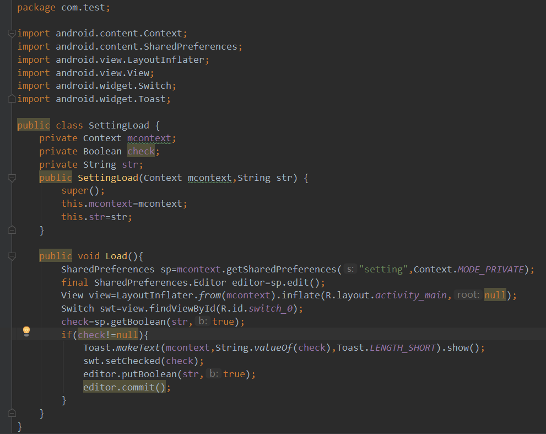Click "void" keyword in Load declaration
This screenshot has height=434, width=546.
point(89,256)
